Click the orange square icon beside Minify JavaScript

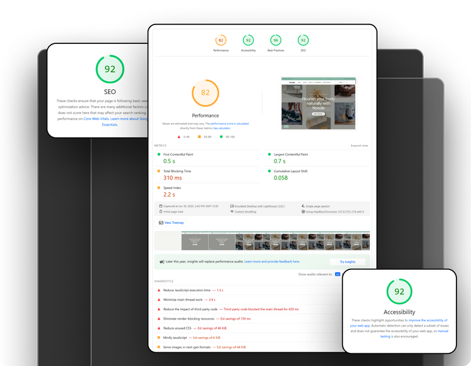point(159,338)
